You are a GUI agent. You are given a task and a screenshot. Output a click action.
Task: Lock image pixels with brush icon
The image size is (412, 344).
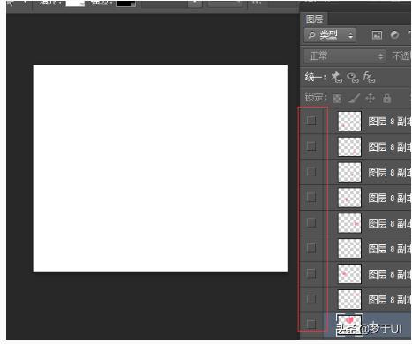(x=354, y=98)
